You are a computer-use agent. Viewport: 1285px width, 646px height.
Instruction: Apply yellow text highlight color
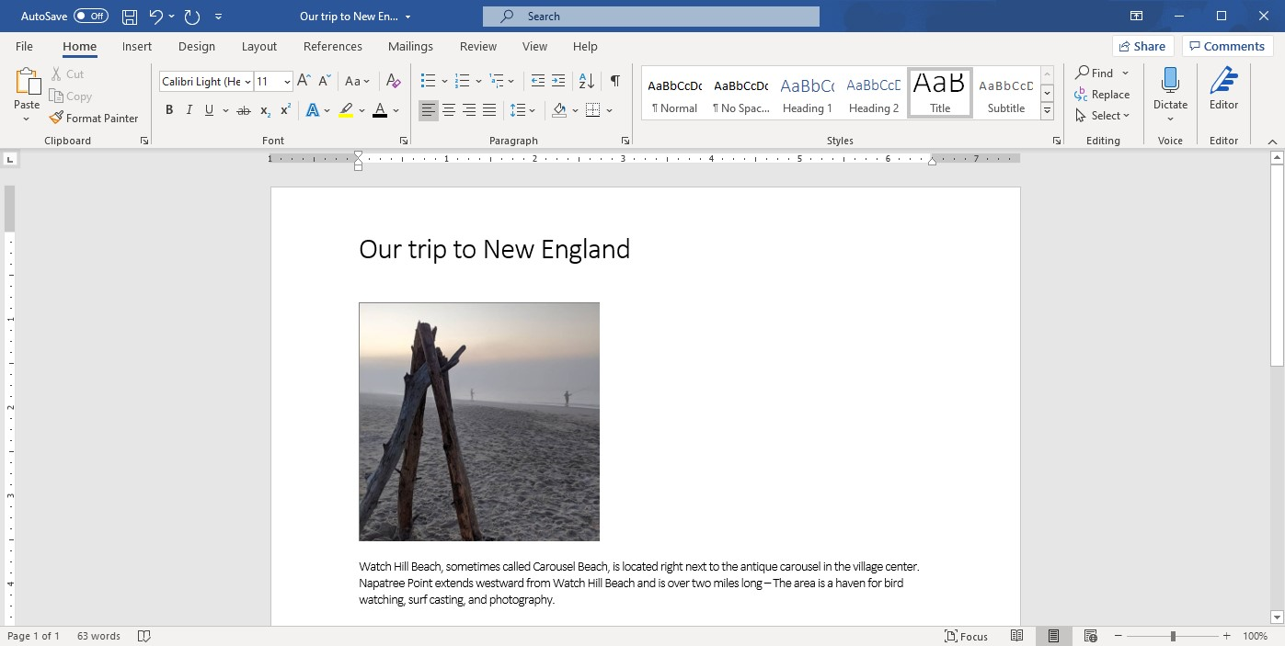[345, 110]
